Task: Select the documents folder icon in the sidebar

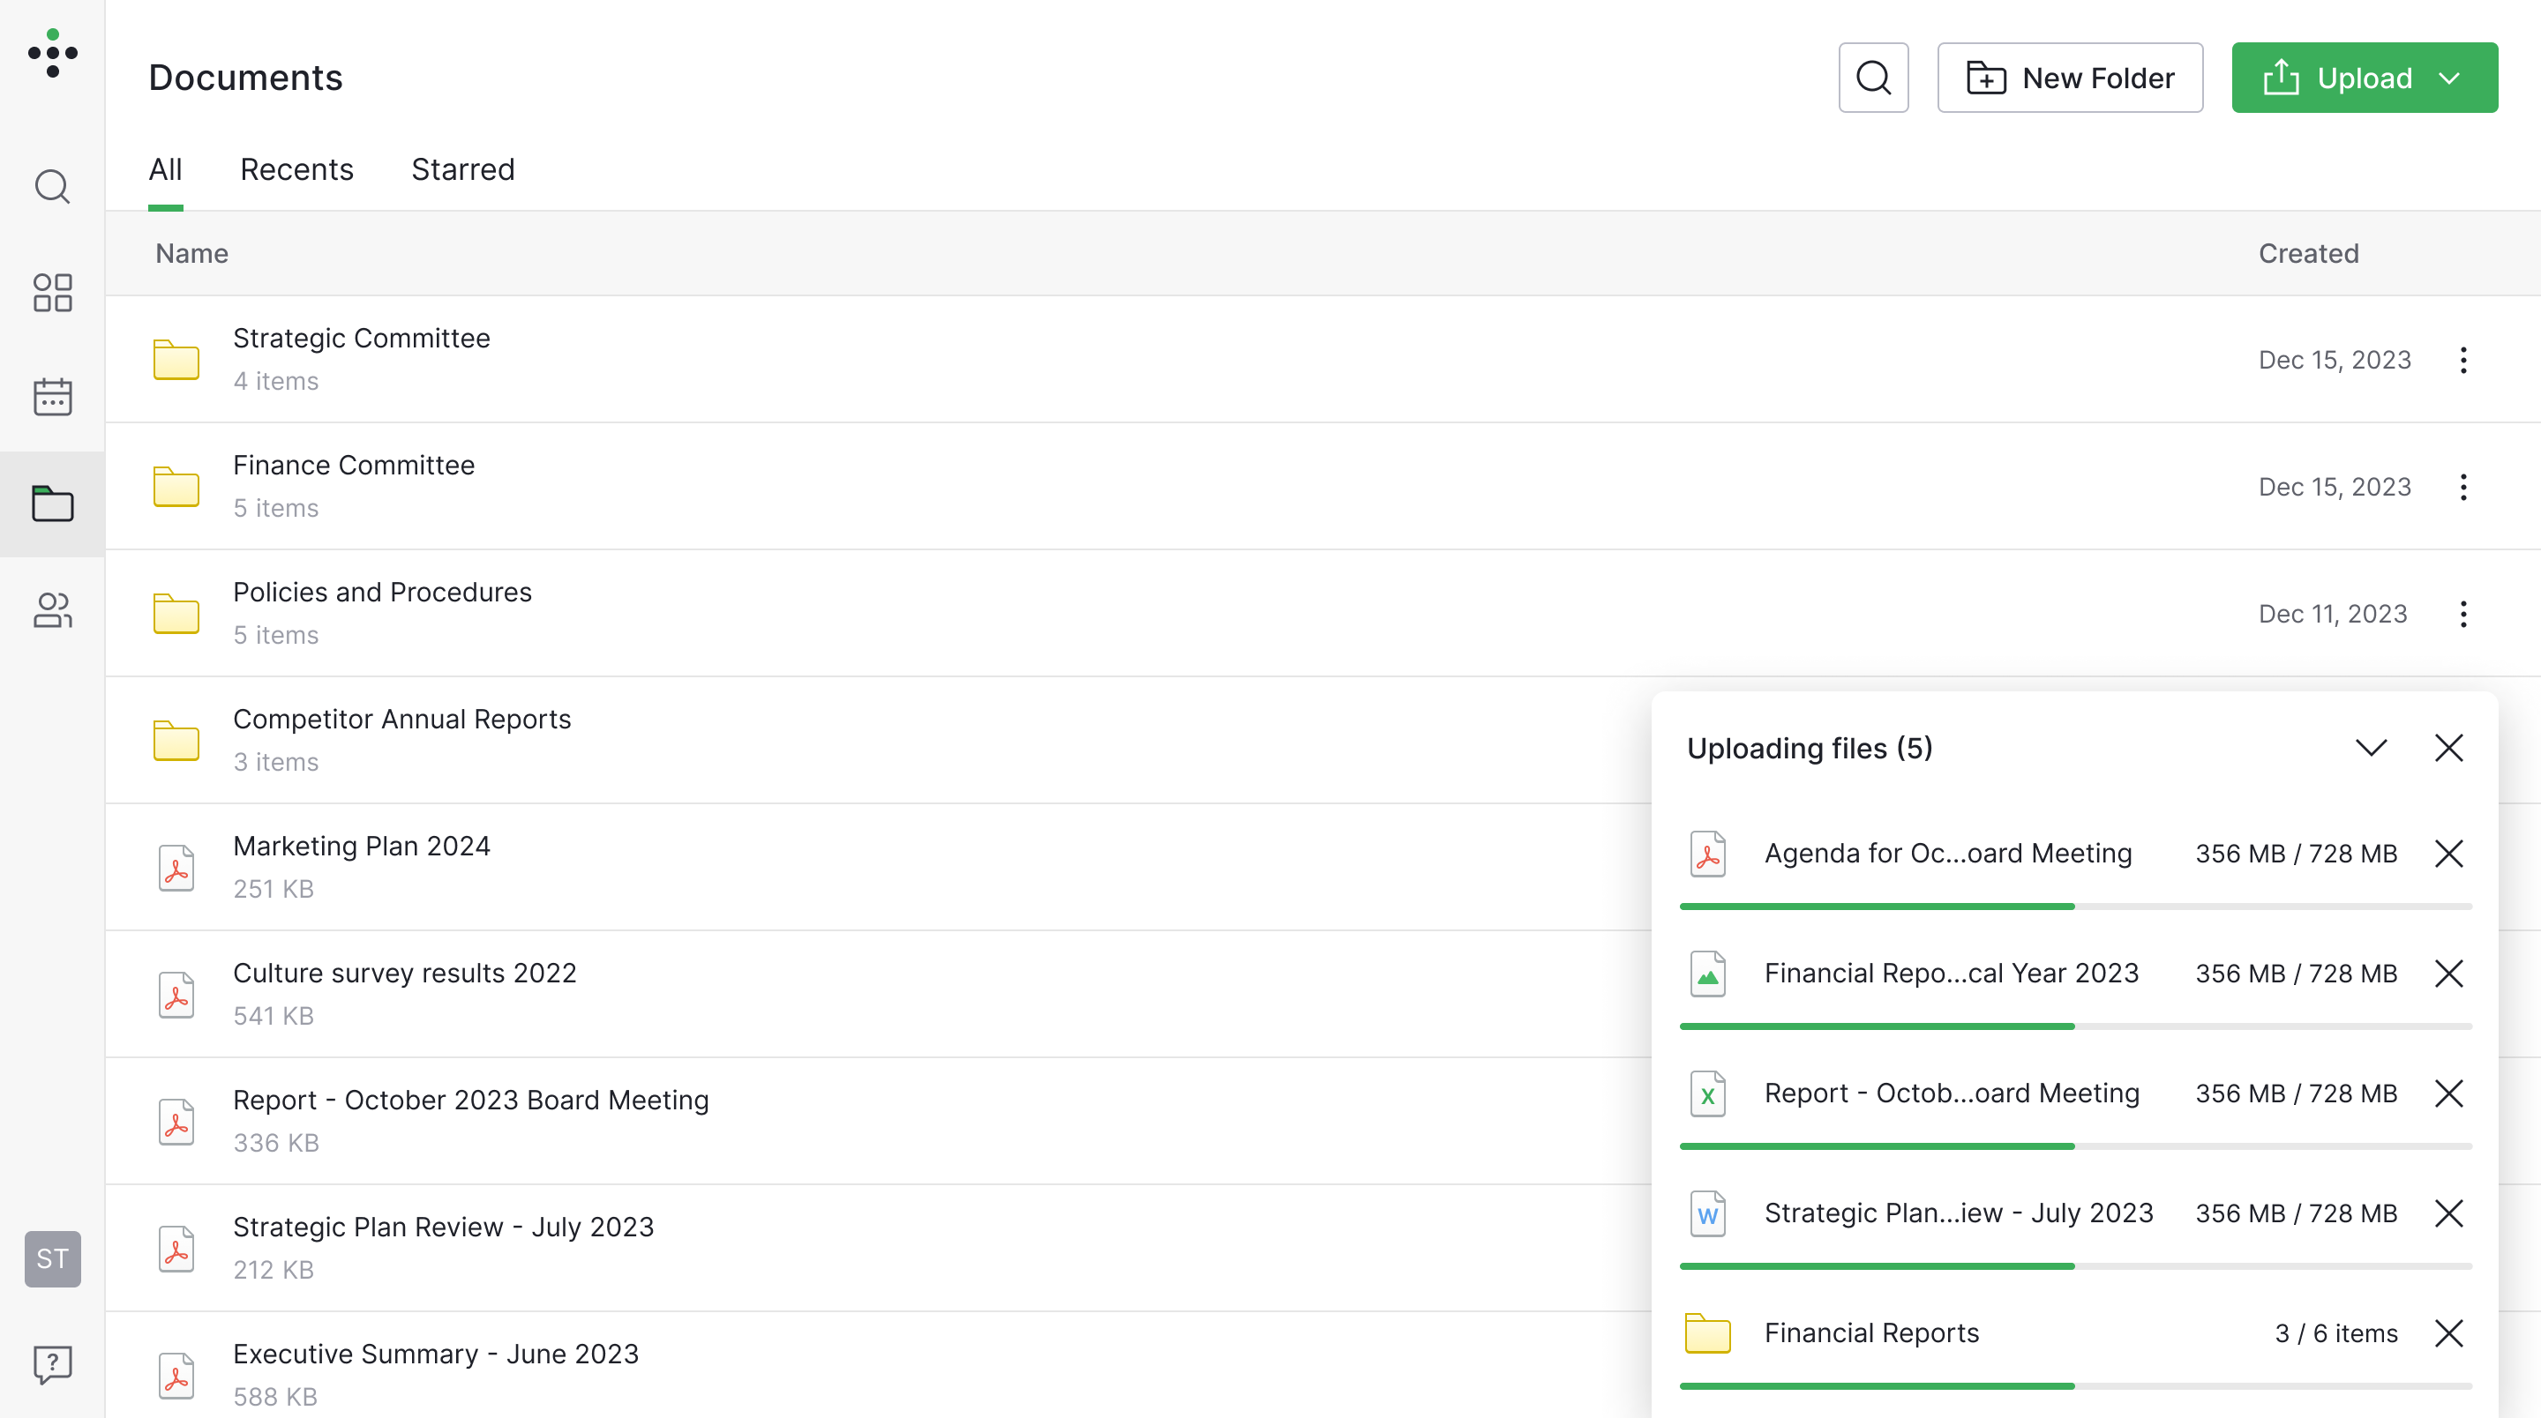Action: 51,504
